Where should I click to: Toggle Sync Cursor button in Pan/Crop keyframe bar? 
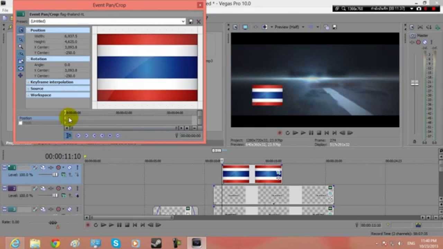point(69,136)
